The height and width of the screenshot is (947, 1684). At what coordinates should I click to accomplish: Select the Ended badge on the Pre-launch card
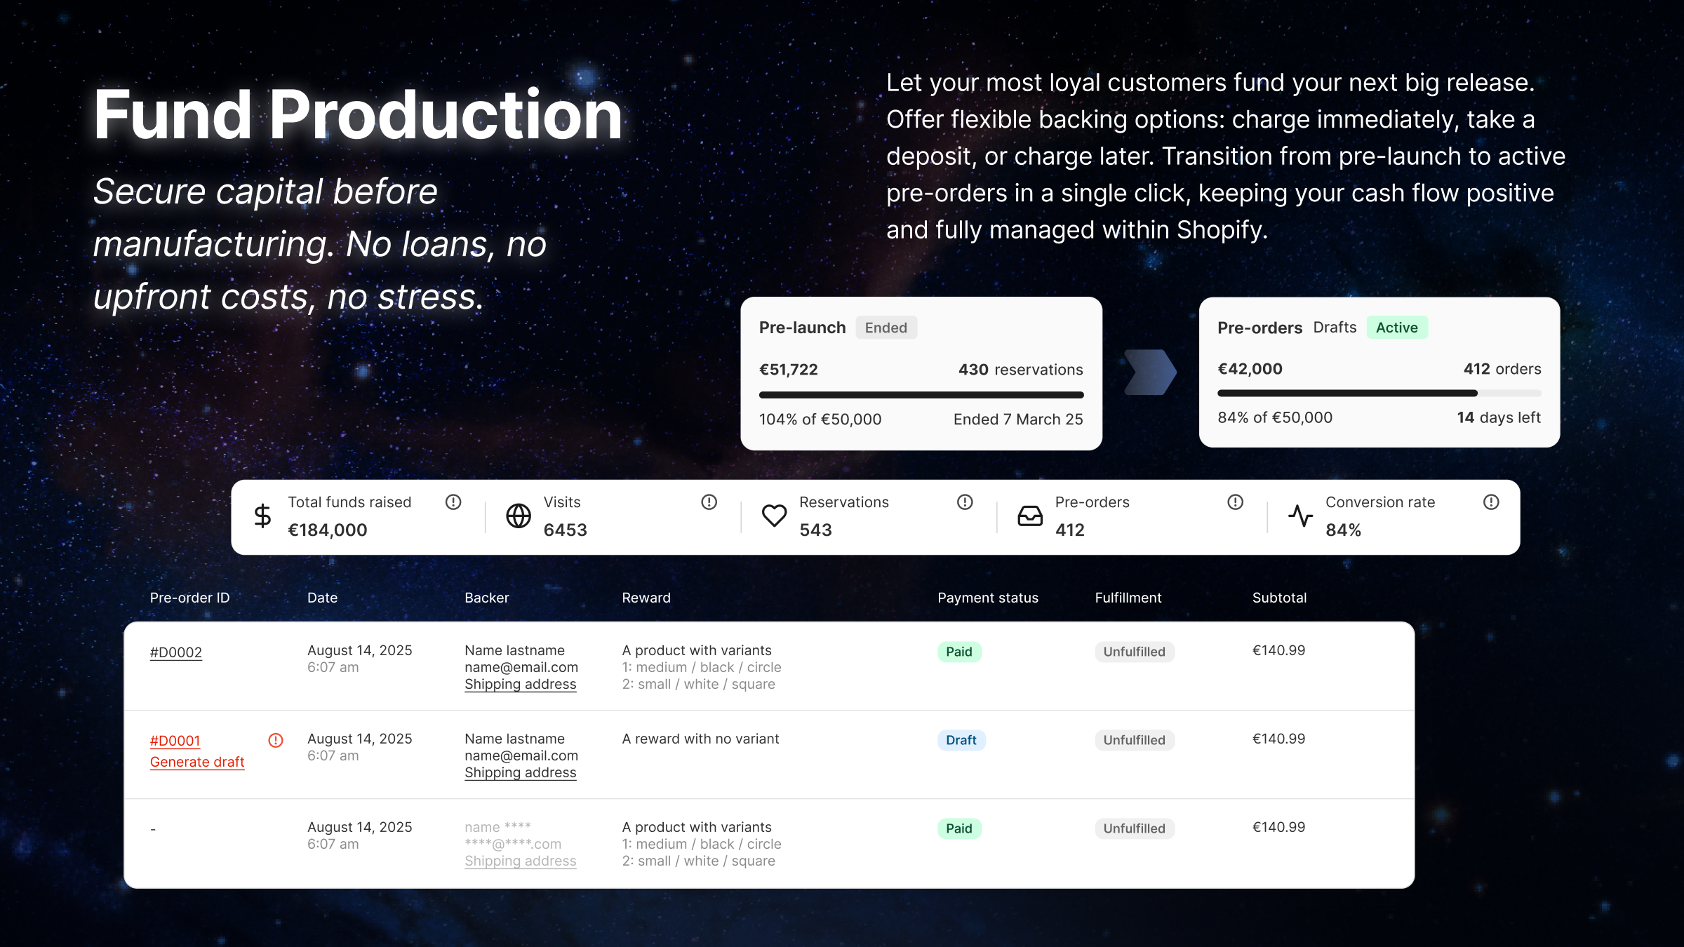tap(886, 328)
